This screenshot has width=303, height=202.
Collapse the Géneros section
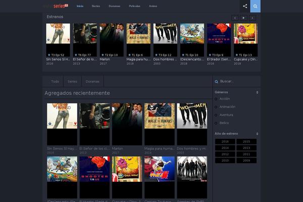coord(257,92)
